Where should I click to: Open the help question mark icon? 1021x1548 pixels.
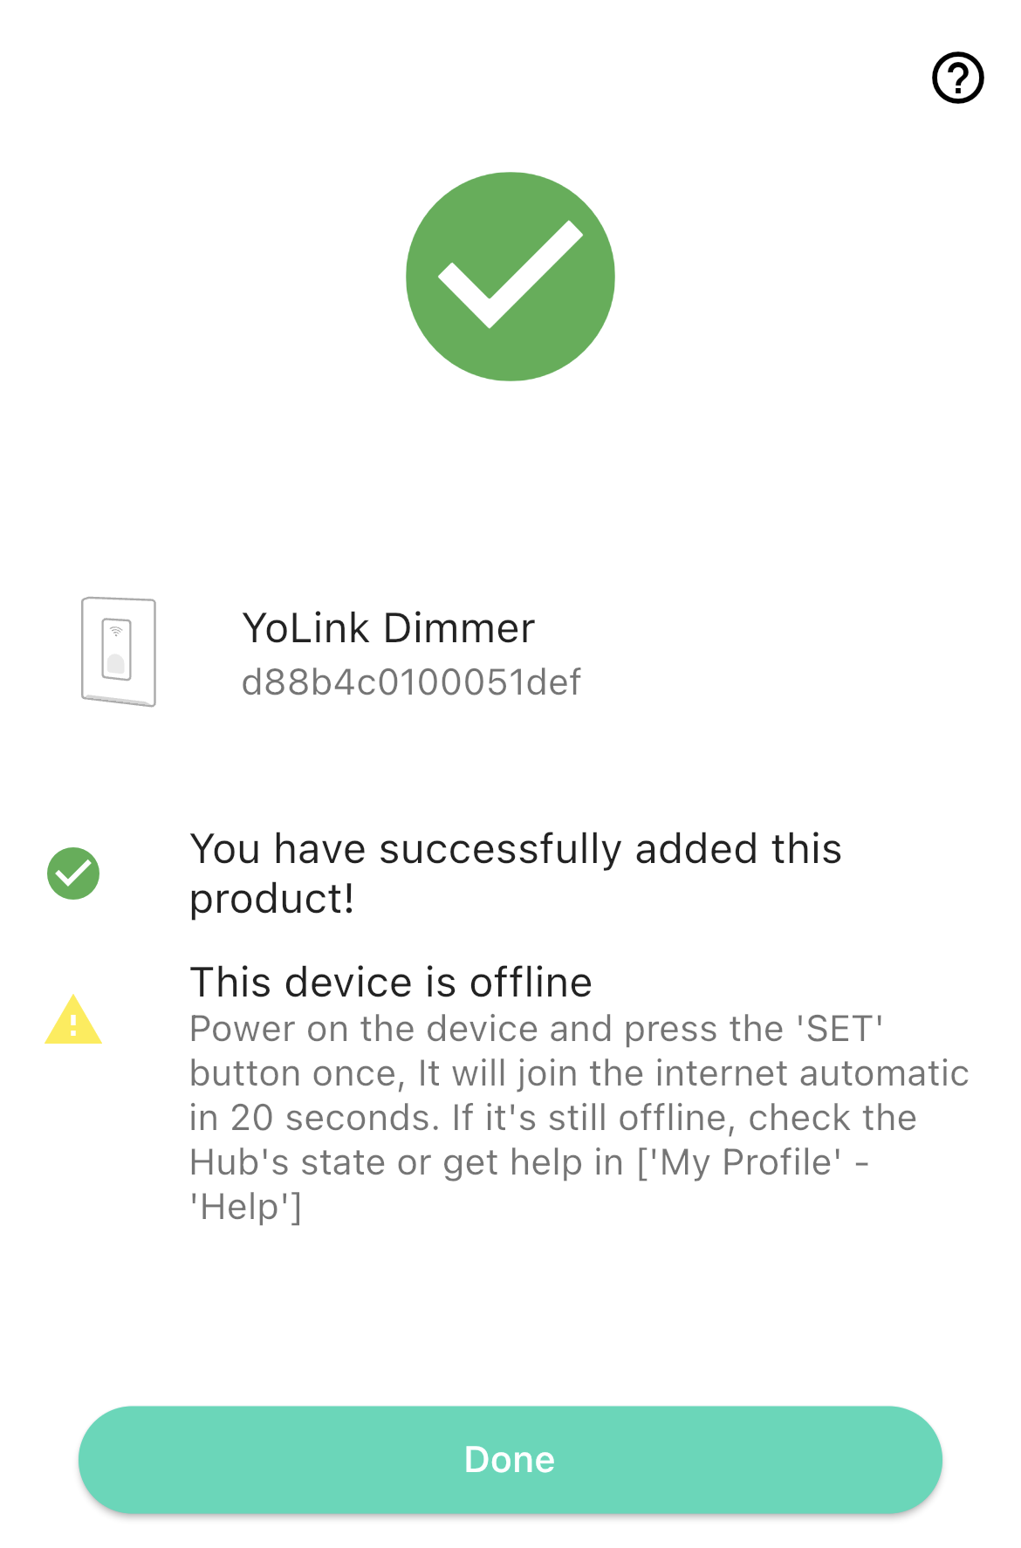[x=957, y=78]
